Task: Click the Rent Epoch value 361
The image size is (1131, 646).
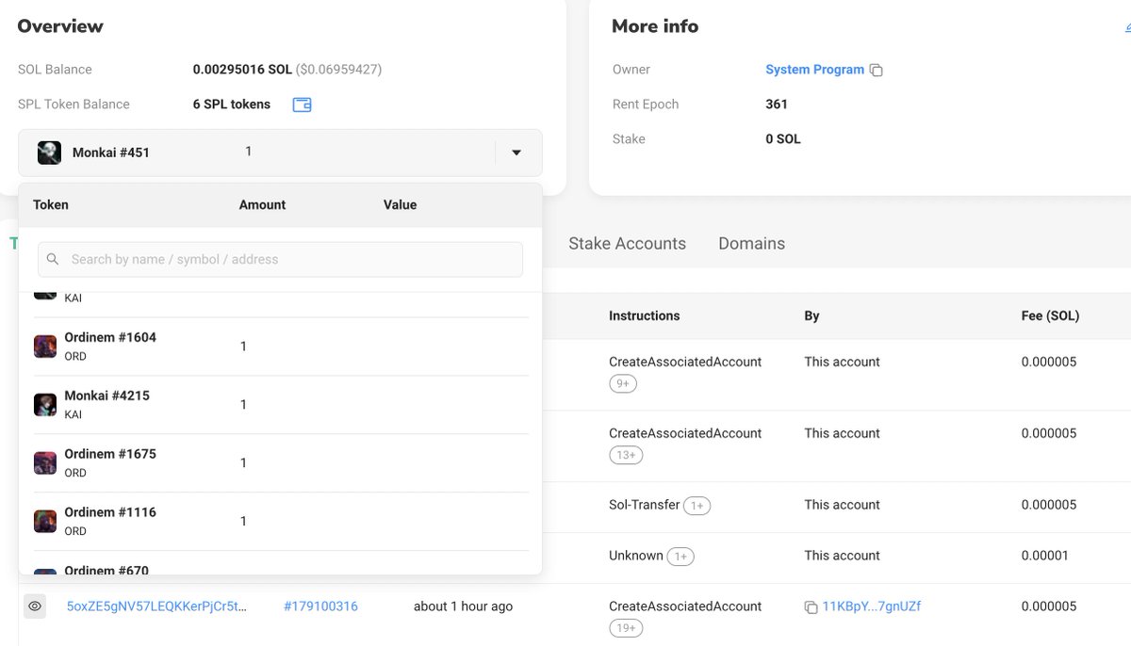Action: [x=777, y=105]
